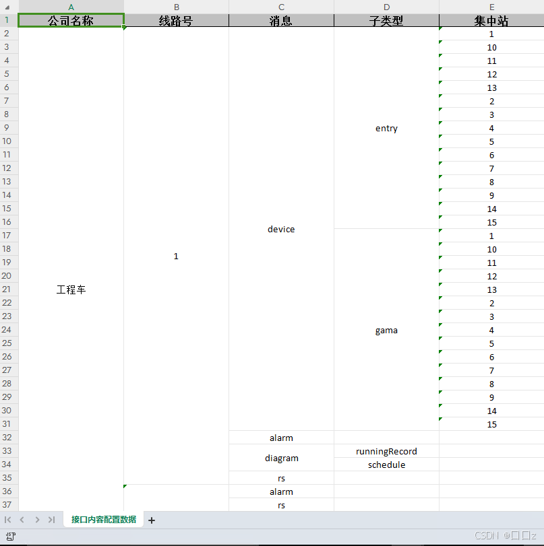
Task: Select column E header
Action: [x=491, y=7]
